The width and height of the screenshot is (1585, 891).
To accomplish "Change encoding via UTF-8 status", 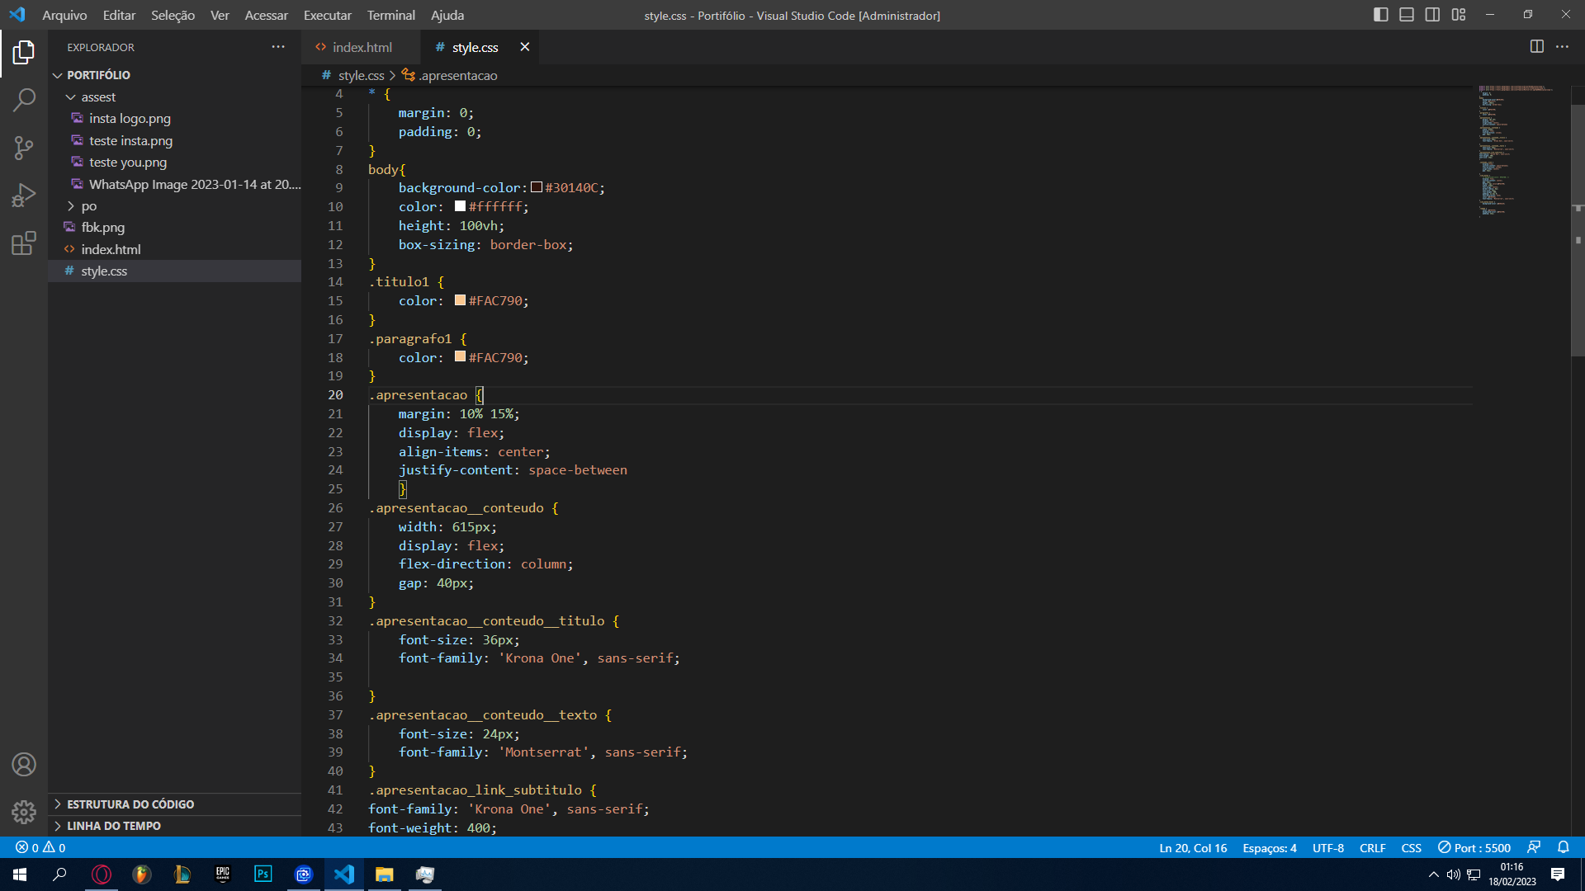I will pos(1328,848).
